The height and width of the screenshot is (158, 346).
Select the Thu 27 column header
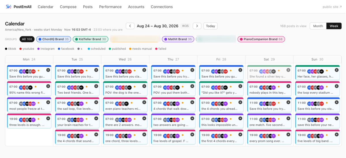pyautogui.click(x=173, y=59)
